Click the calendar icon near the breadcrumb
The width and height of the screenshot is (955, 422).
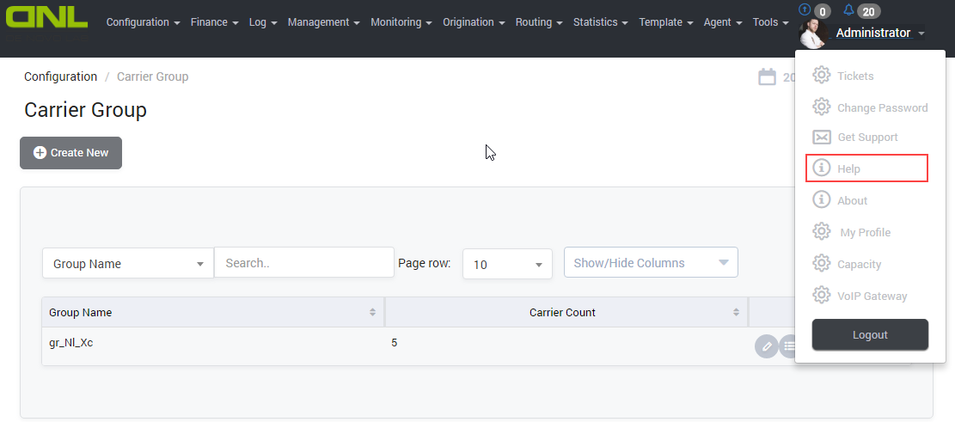tap(767, 77)
